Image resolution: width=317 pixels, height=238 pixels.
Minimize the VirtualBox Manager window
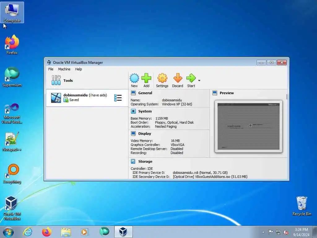click(x=261, y=63)
